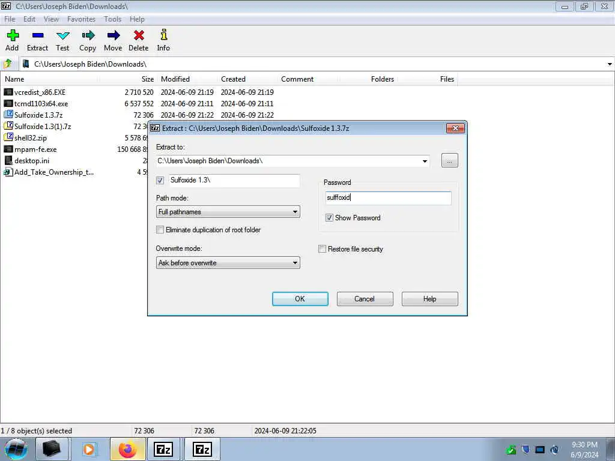Select the vcredist_x86.EXE file icon
615x461 pixels.
[8, 92]
